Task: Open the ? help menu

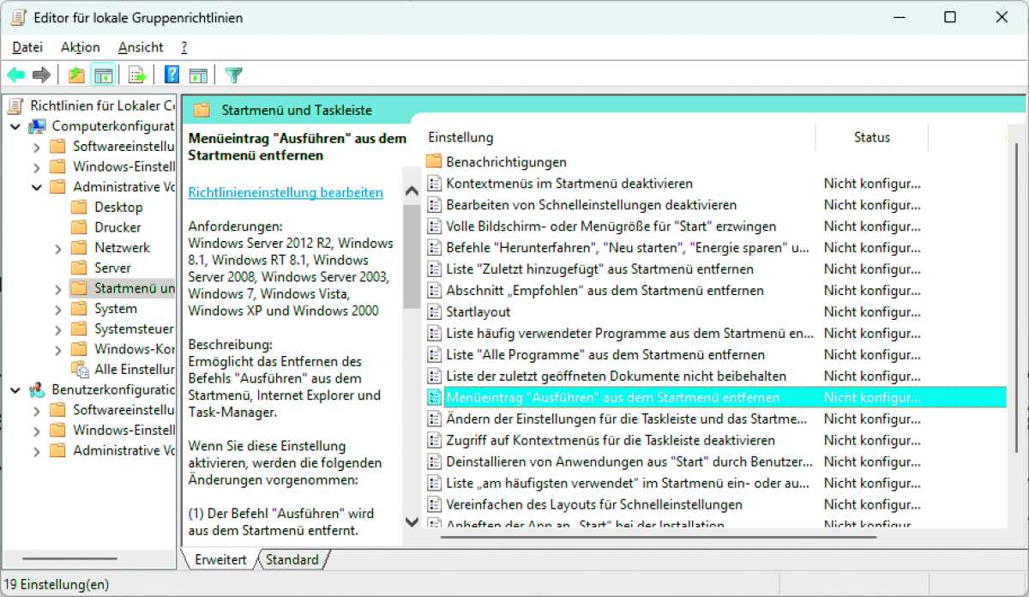Action: point(184,47)
